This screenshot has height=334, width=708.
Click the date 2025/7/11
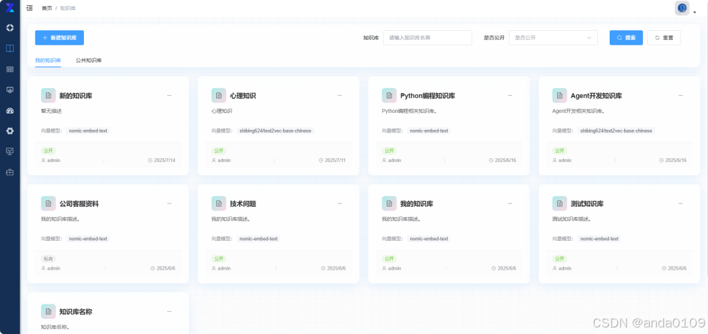point(335,161)
